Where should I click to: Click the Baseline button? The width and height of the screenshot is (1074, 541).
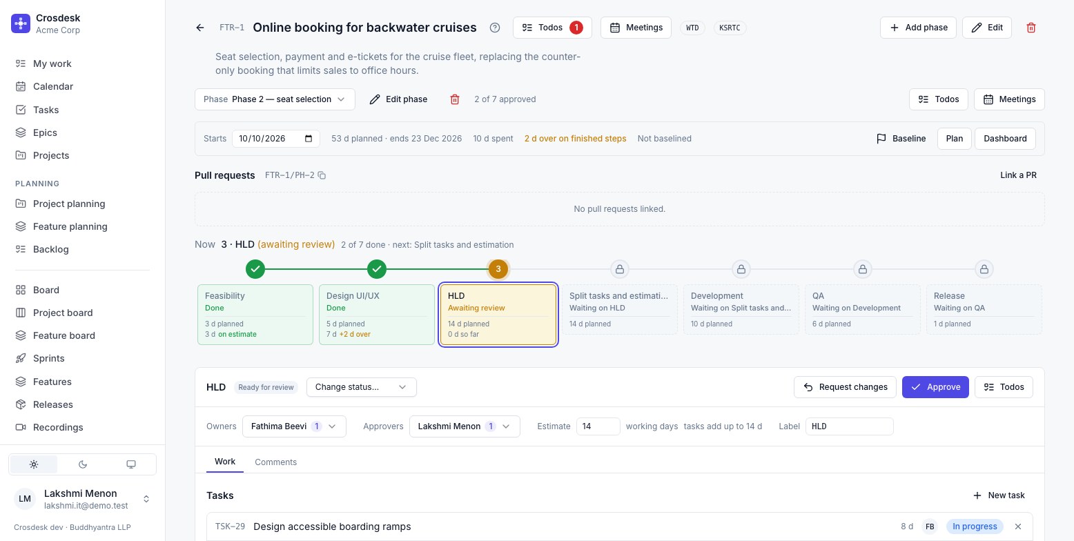point(901,139)
